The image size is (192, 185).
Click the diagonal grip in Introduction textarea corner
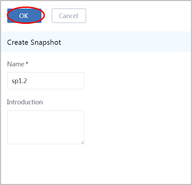pos(83,143)
